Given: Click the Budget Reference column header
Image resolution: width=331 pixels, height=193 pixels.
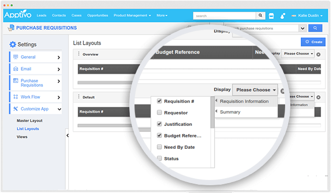Looking at the screenshot, I should 203,52.
